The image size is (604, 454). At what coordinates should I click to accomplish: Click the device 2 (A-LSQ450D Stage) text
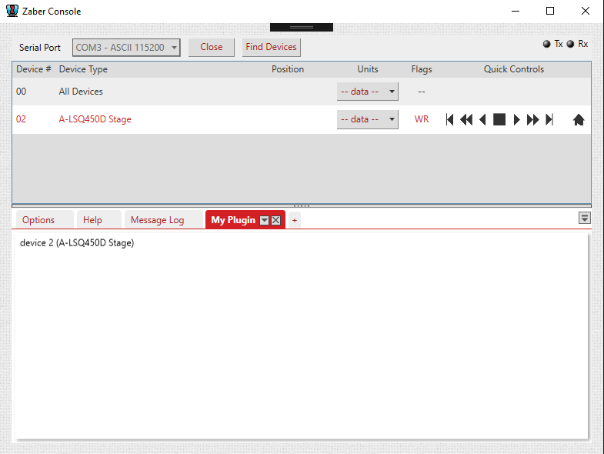pyautogui.click(x=77, y=243)
